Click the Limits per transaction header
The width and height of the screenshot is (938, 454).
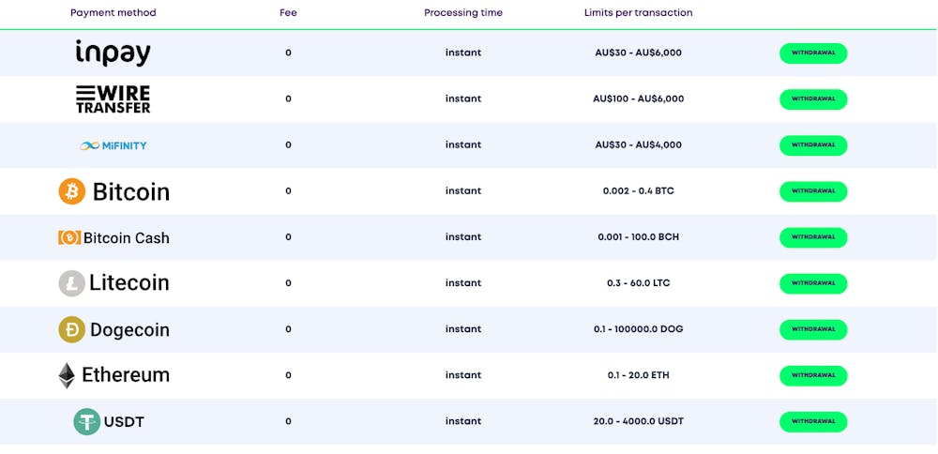[638, 12]
